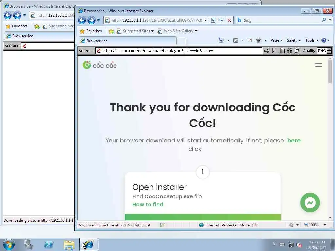Open Server Manager from taskbar

[29, 244]
